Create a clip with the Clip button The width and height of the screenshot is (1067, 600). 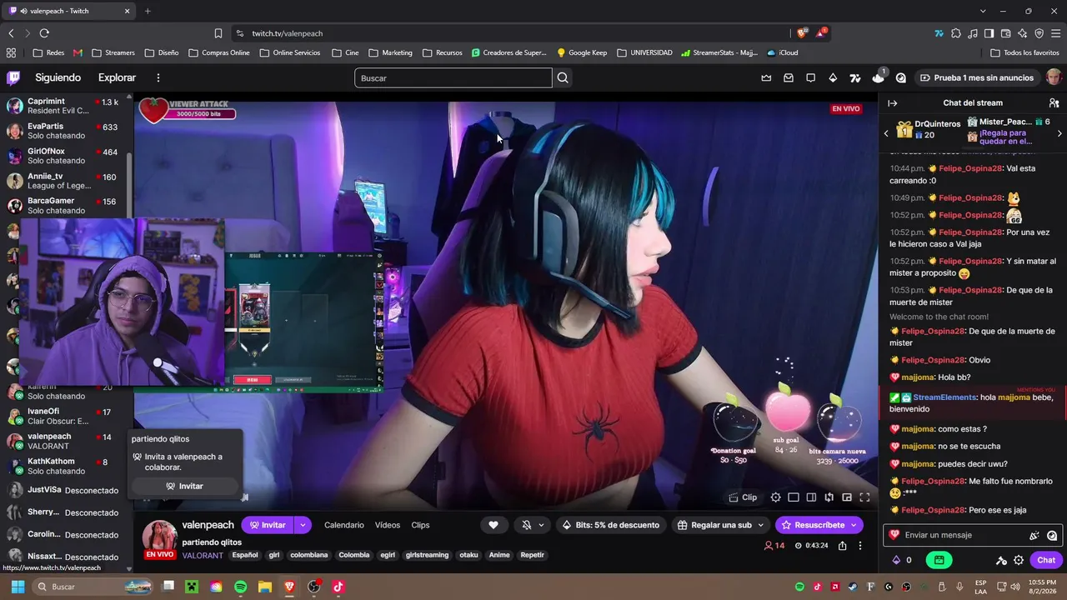point(743,497)
